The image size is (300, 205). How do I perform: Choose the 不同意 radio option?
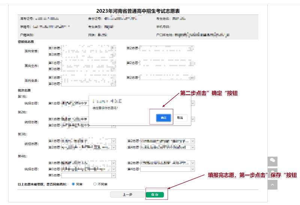coord(95,184)
